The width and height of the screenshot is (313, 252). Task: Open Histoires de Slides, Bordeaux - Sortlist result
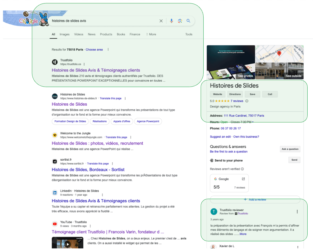click(x=88, y=170)
